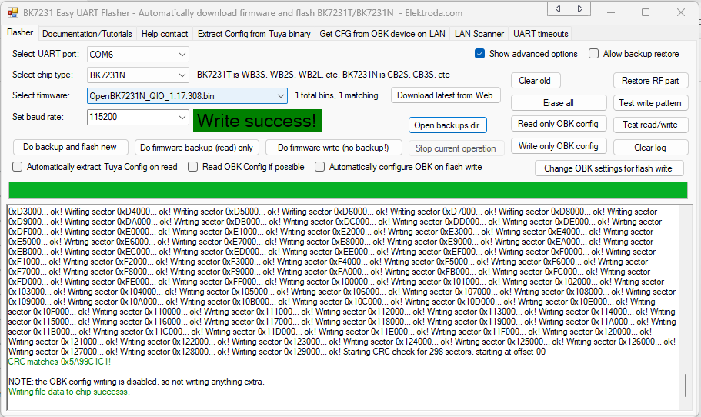Minimize the flasher window

click(612, 12)
